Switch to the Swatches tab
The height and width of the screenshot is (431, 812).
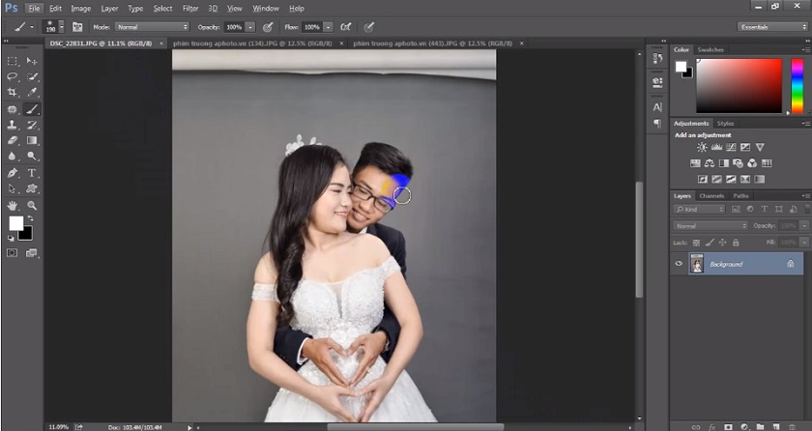tap(710, 49)
